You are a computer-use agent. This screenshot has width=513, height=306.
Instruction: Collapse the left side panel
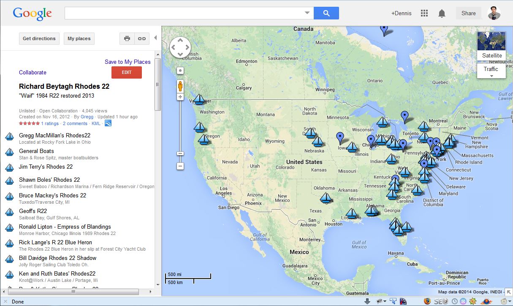155,38
